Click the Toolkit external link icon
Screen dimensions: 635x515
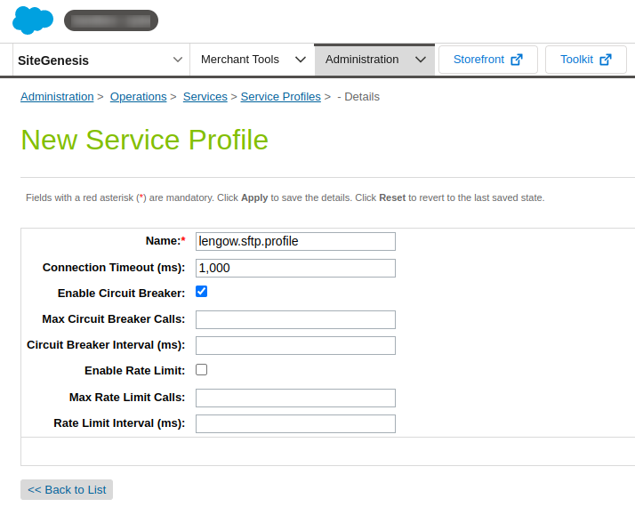point(606,60)
